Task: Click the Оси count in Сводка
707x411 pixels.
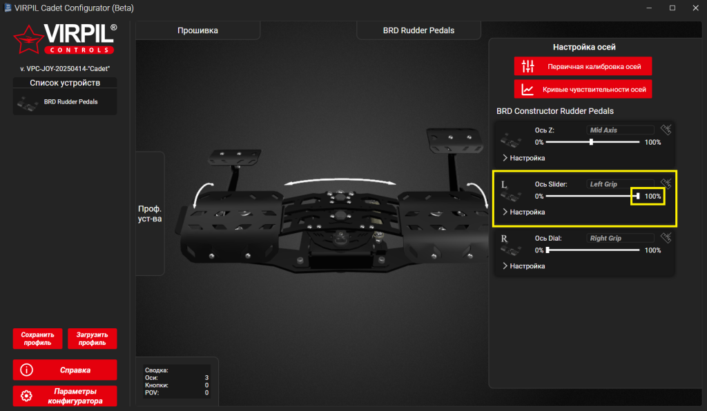Action: tap(206, 378)
